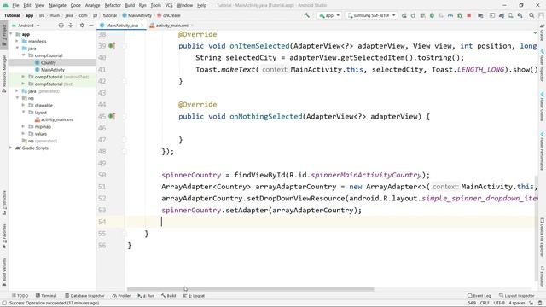Open the Terminal tool window
Screen dimensions: 546x307
coord(46,296)
